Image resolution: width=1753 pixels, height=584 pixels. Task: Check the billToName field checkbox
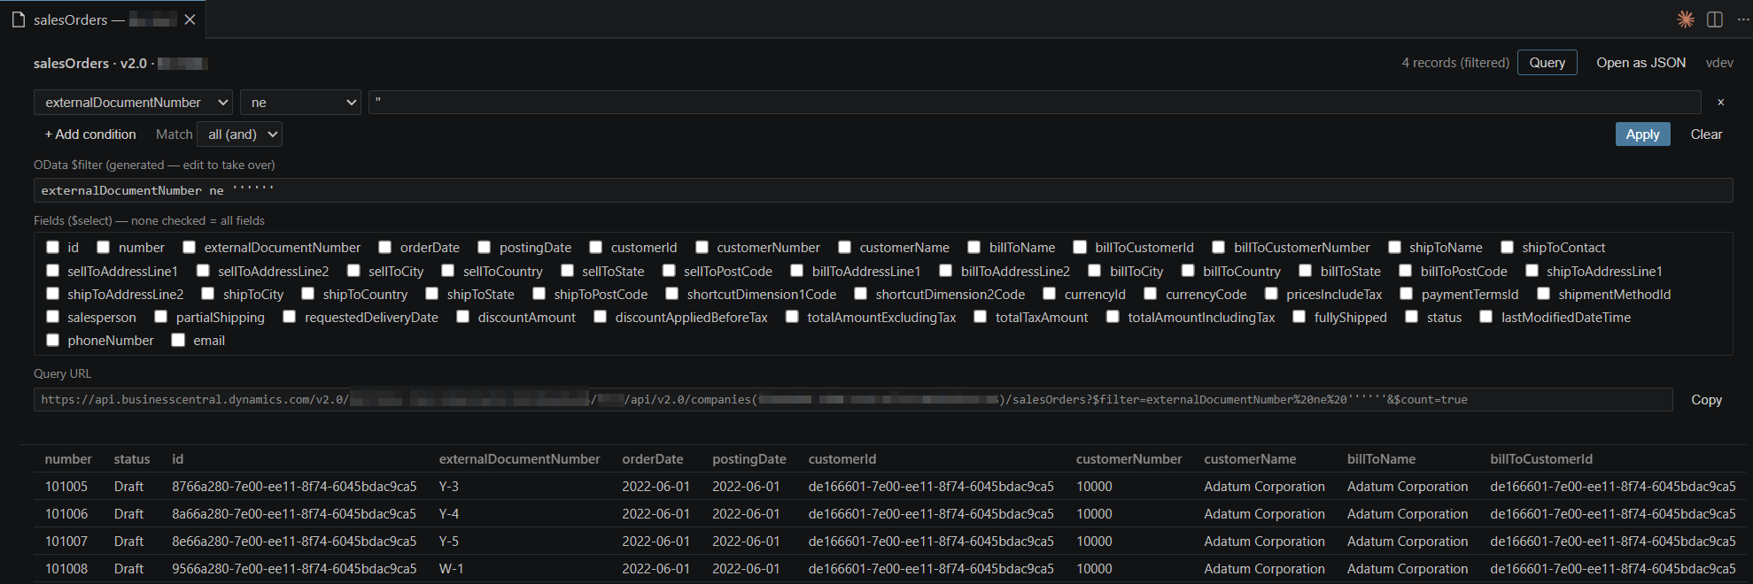[974, 248]
